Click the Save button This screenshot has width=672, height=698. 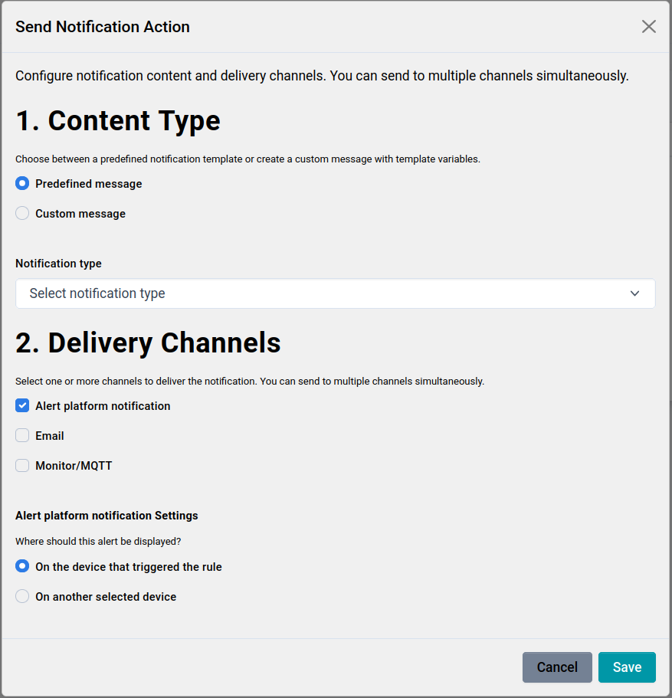pyautogui.click(x=626, y=667)
